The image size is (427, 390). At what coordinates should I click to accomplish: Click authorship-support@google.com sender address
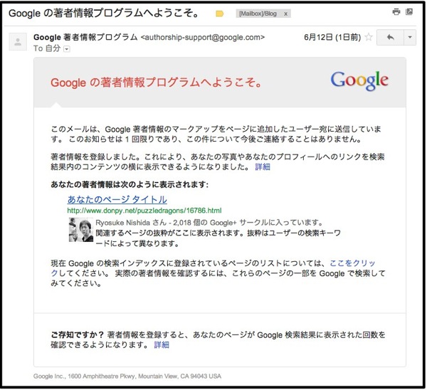pos(203,37)
